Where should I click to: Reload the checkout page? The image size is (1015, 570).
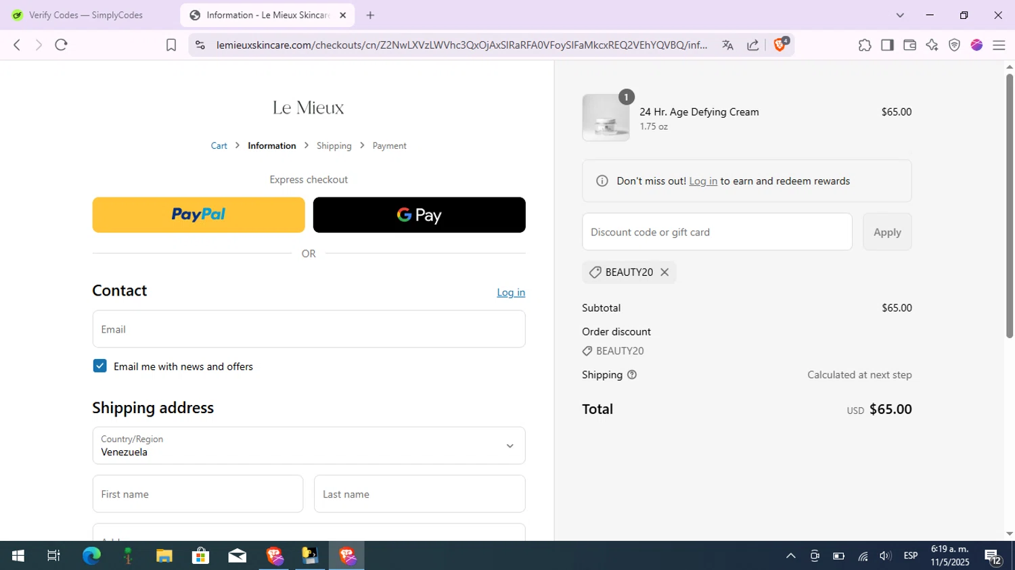pyautogui.click(x=61, y=45)
